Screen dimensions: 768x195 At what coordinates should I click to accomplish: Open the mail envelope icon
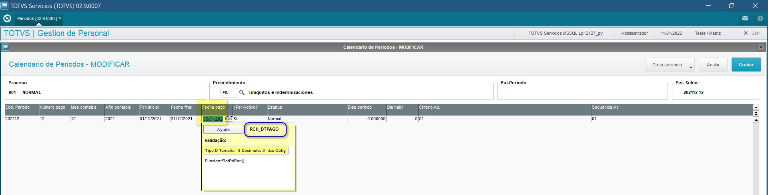pos(745,18)
